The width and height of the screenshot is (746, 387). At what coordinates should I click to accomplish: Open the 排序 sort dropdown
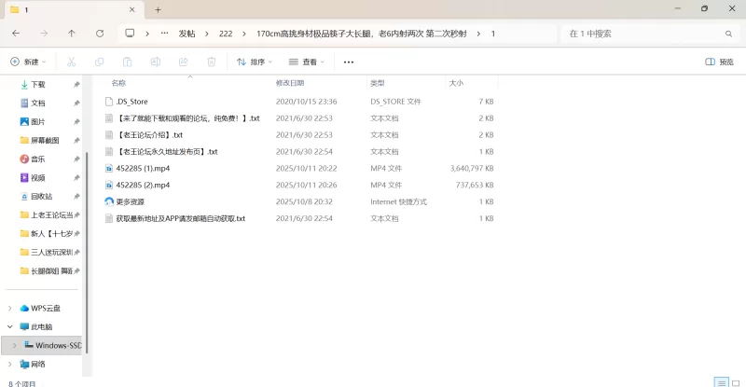255,62
